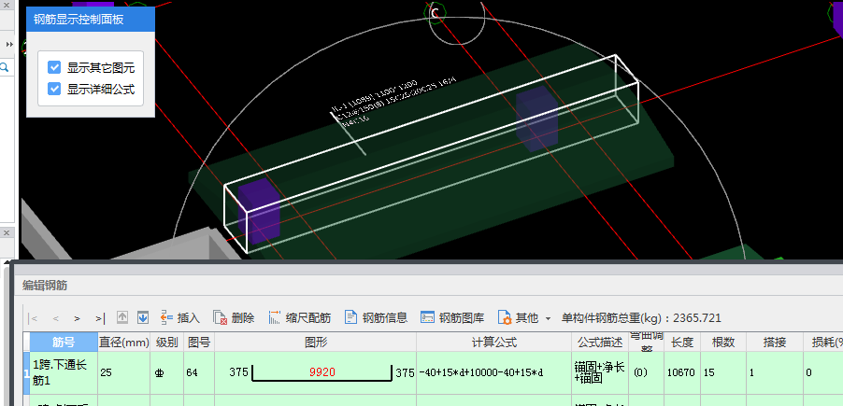The image size is (843, 406).
Task: Click beam annotation label in 3D view
Action: click(x=393, y=102)
